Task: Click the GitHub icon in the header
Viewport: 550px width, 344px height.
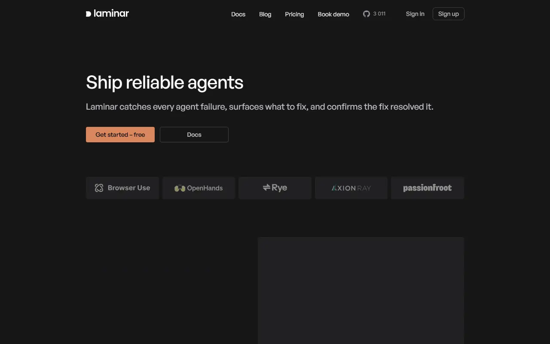Action: [367, 14]
